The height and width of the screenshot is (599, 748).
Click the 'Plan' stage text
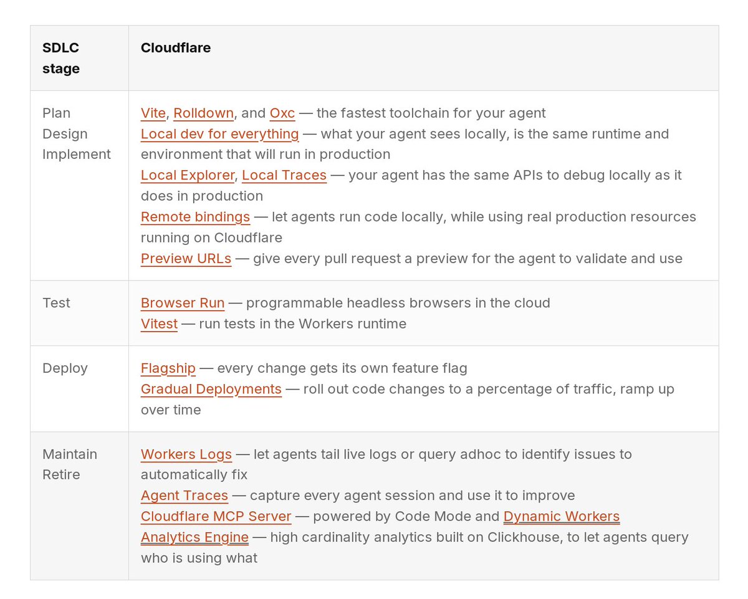tap(57, 113)
